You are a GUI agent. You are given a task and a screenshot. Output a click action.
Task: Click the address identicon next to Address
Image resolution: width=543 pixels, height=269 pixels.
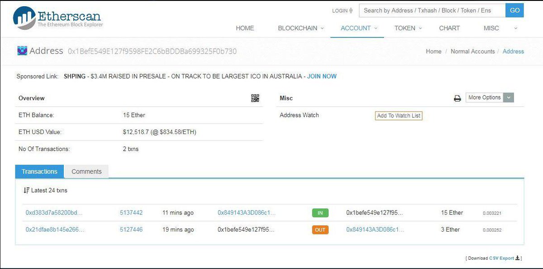pyautogui.click(x=22, y=51)
